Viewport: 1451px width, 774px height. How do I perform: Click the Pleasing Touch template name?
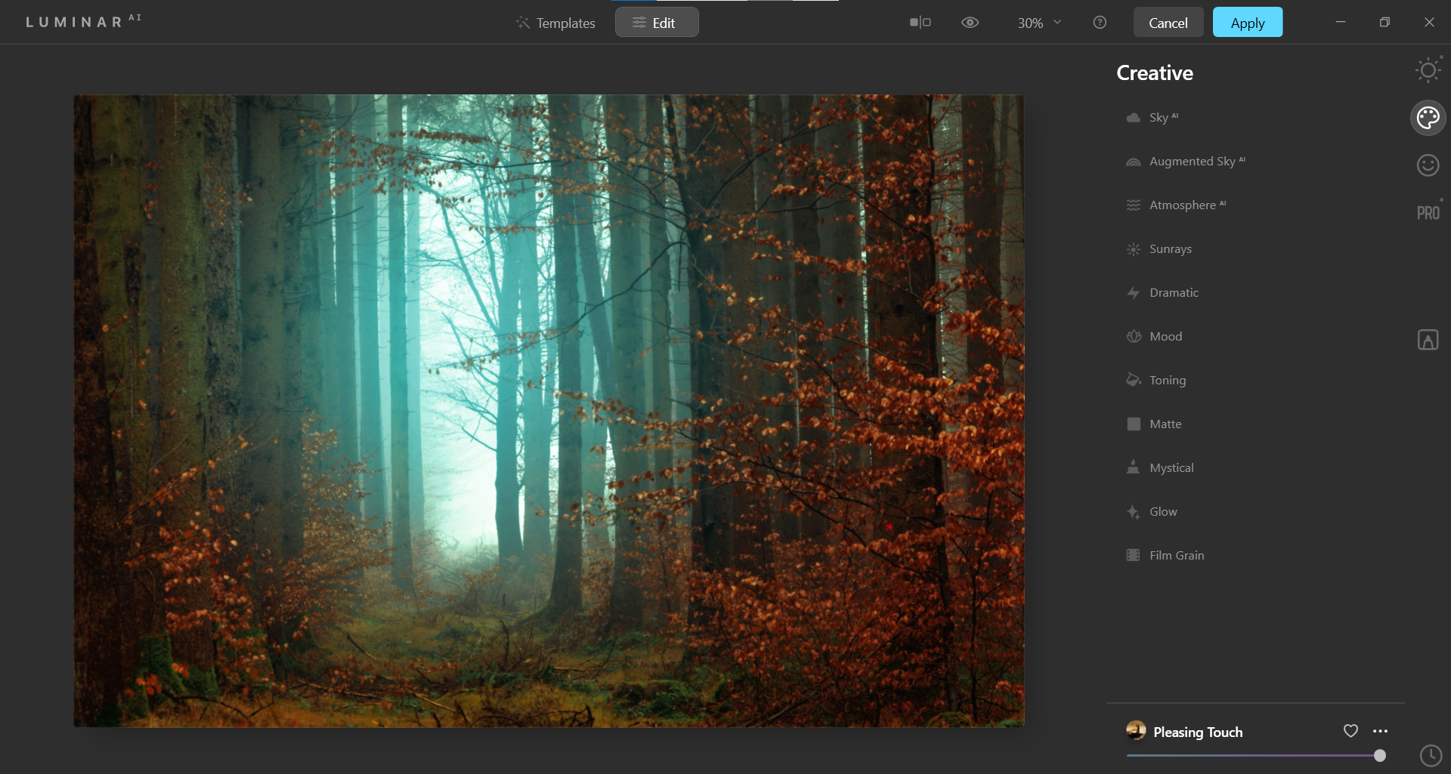coord(1198,732)
